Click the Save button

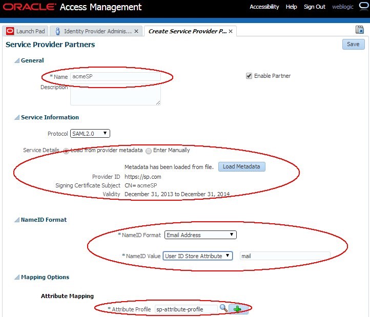coord(353,44)
